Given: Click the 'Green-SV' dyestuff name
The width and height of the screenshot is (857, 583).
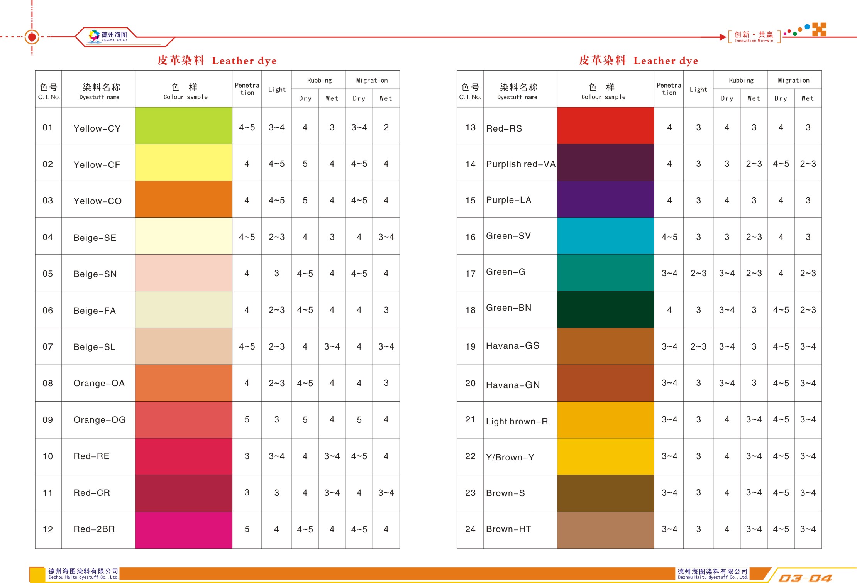Looking at the screenshot, I should (508, 236).
